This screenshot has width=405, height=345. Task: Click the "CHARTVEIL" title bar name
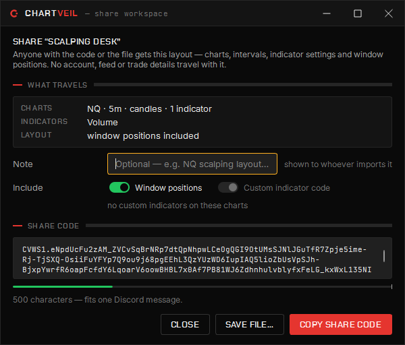point(51,13)
